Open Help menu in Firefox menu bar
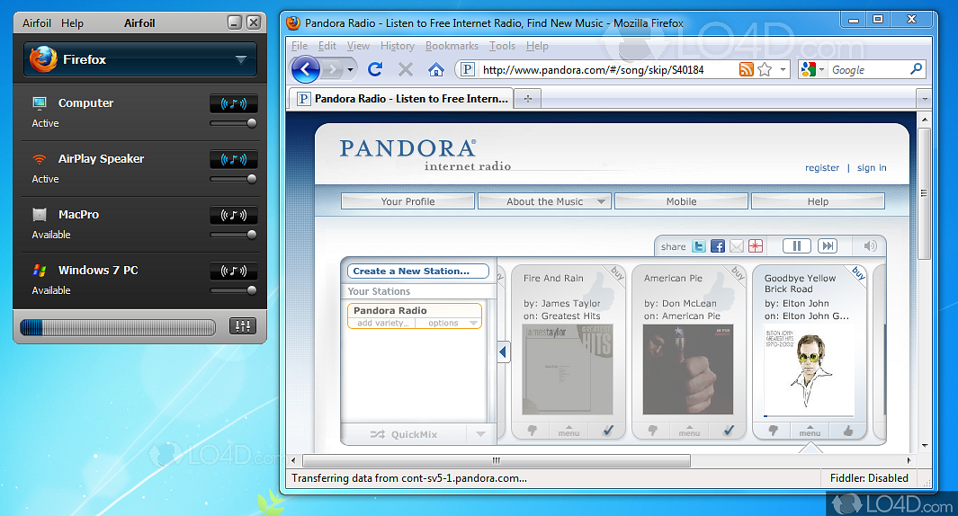 [x=537, y=46]
